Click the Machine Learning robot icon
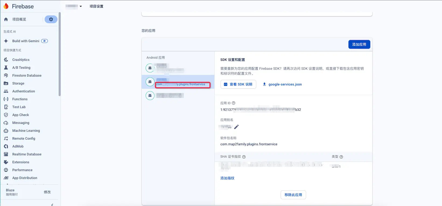Image resolution: width=442 pixels, height=206 pixels. (6, 131)
